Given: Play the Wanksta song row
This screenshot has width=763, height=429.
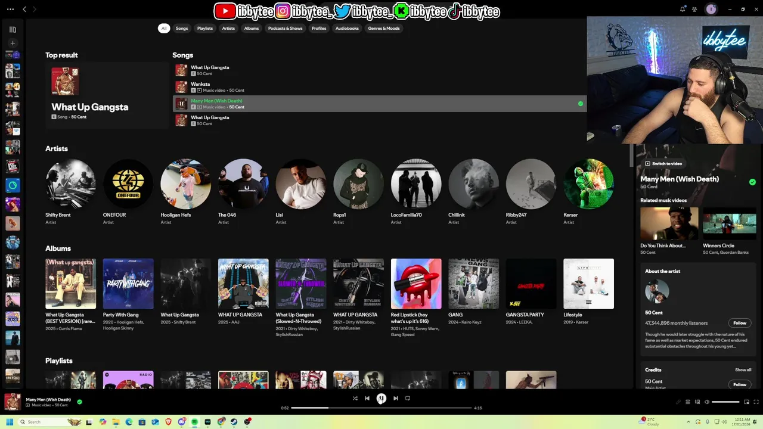Looking at the screenshot, I should 380,87.
